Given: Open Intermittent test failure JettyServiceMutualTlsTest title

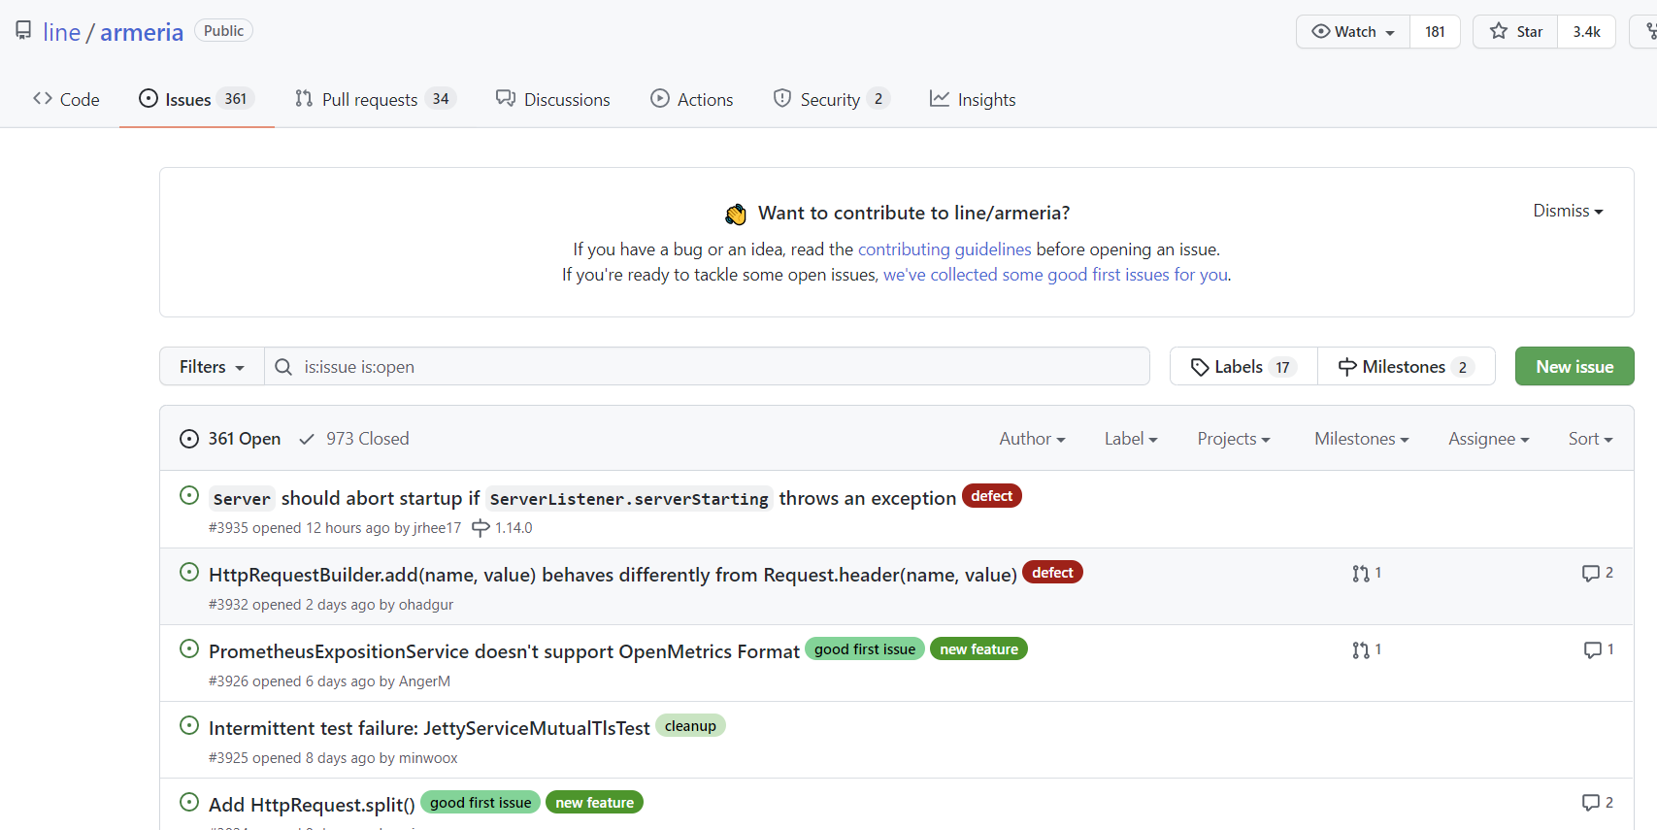Looking at the screenshot, I should pyautogui.click(x=429, y=728).
